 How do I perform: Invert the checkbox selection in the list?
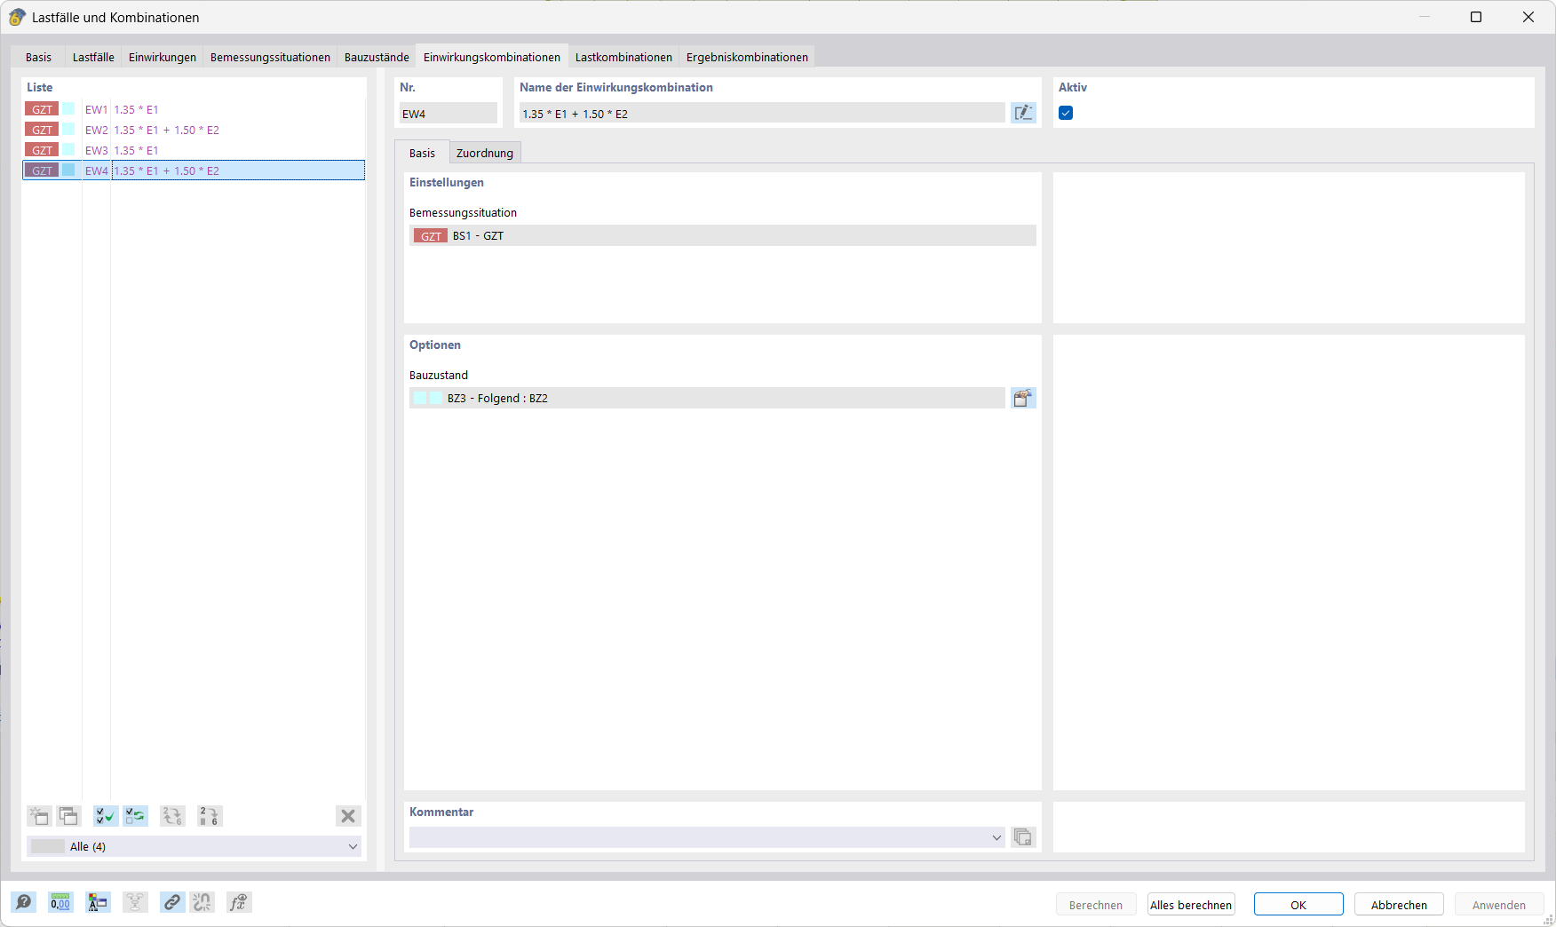[135, 816]
